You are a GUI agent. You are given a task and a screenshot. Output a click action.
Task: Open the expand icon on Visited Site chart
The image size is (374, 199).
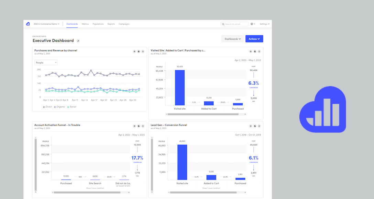point(255,51)
